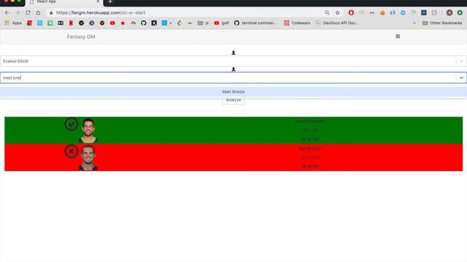The image size is (467, 262).
Task: Go back with the browser back arrow
Action: [7, 13]
